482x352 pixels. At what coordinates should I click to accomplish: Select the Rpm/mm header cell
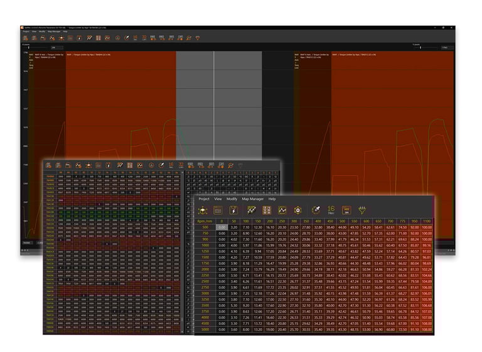tap(205, 221)
